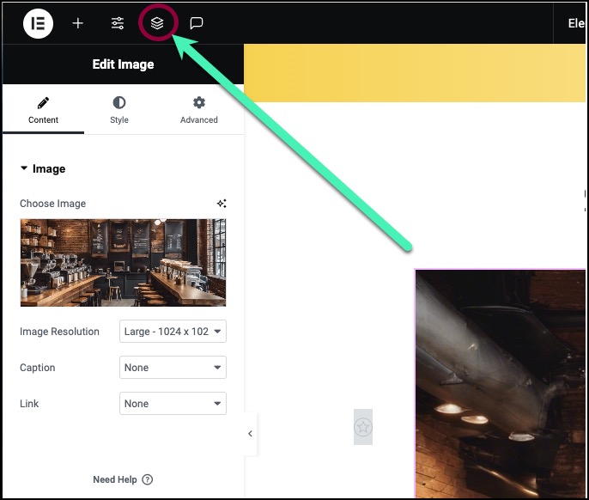Click the star icon on the canvas
The image size is (589, 500).
click(363, 427)
